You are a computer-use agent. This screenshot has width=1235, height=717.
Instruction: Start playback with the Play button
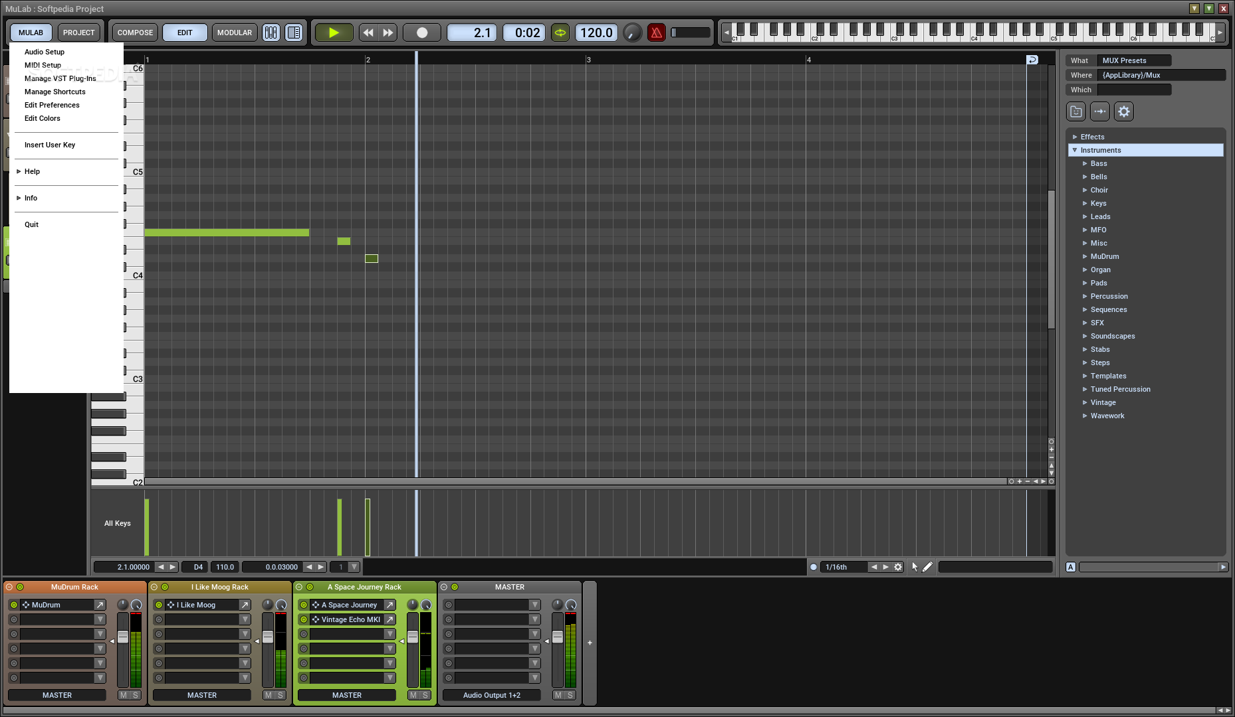334,33
